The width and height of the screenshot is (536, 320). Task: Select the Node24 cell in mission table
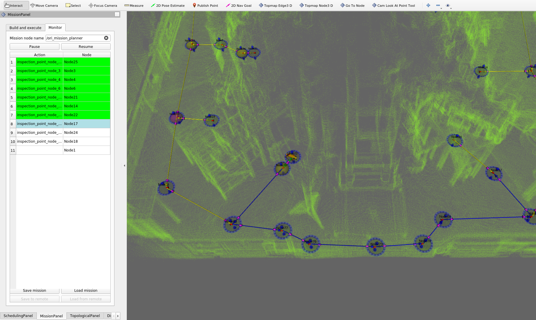(87, 133)
